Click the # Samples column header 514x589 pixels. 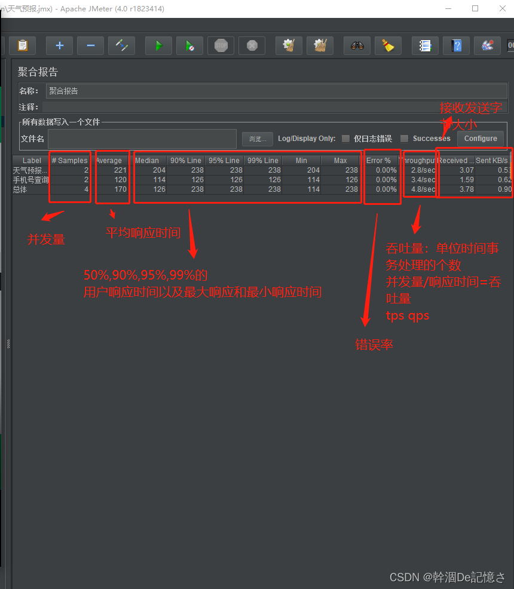pos(69,161)
